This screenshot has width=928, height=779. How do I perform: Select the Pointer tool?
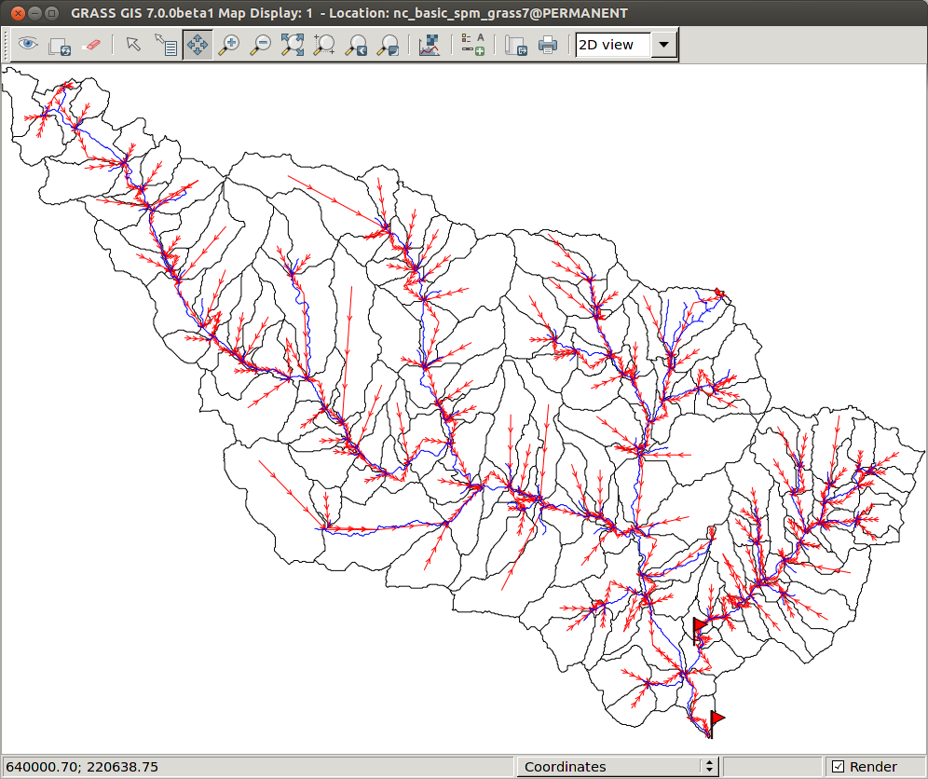click(130, 45)
